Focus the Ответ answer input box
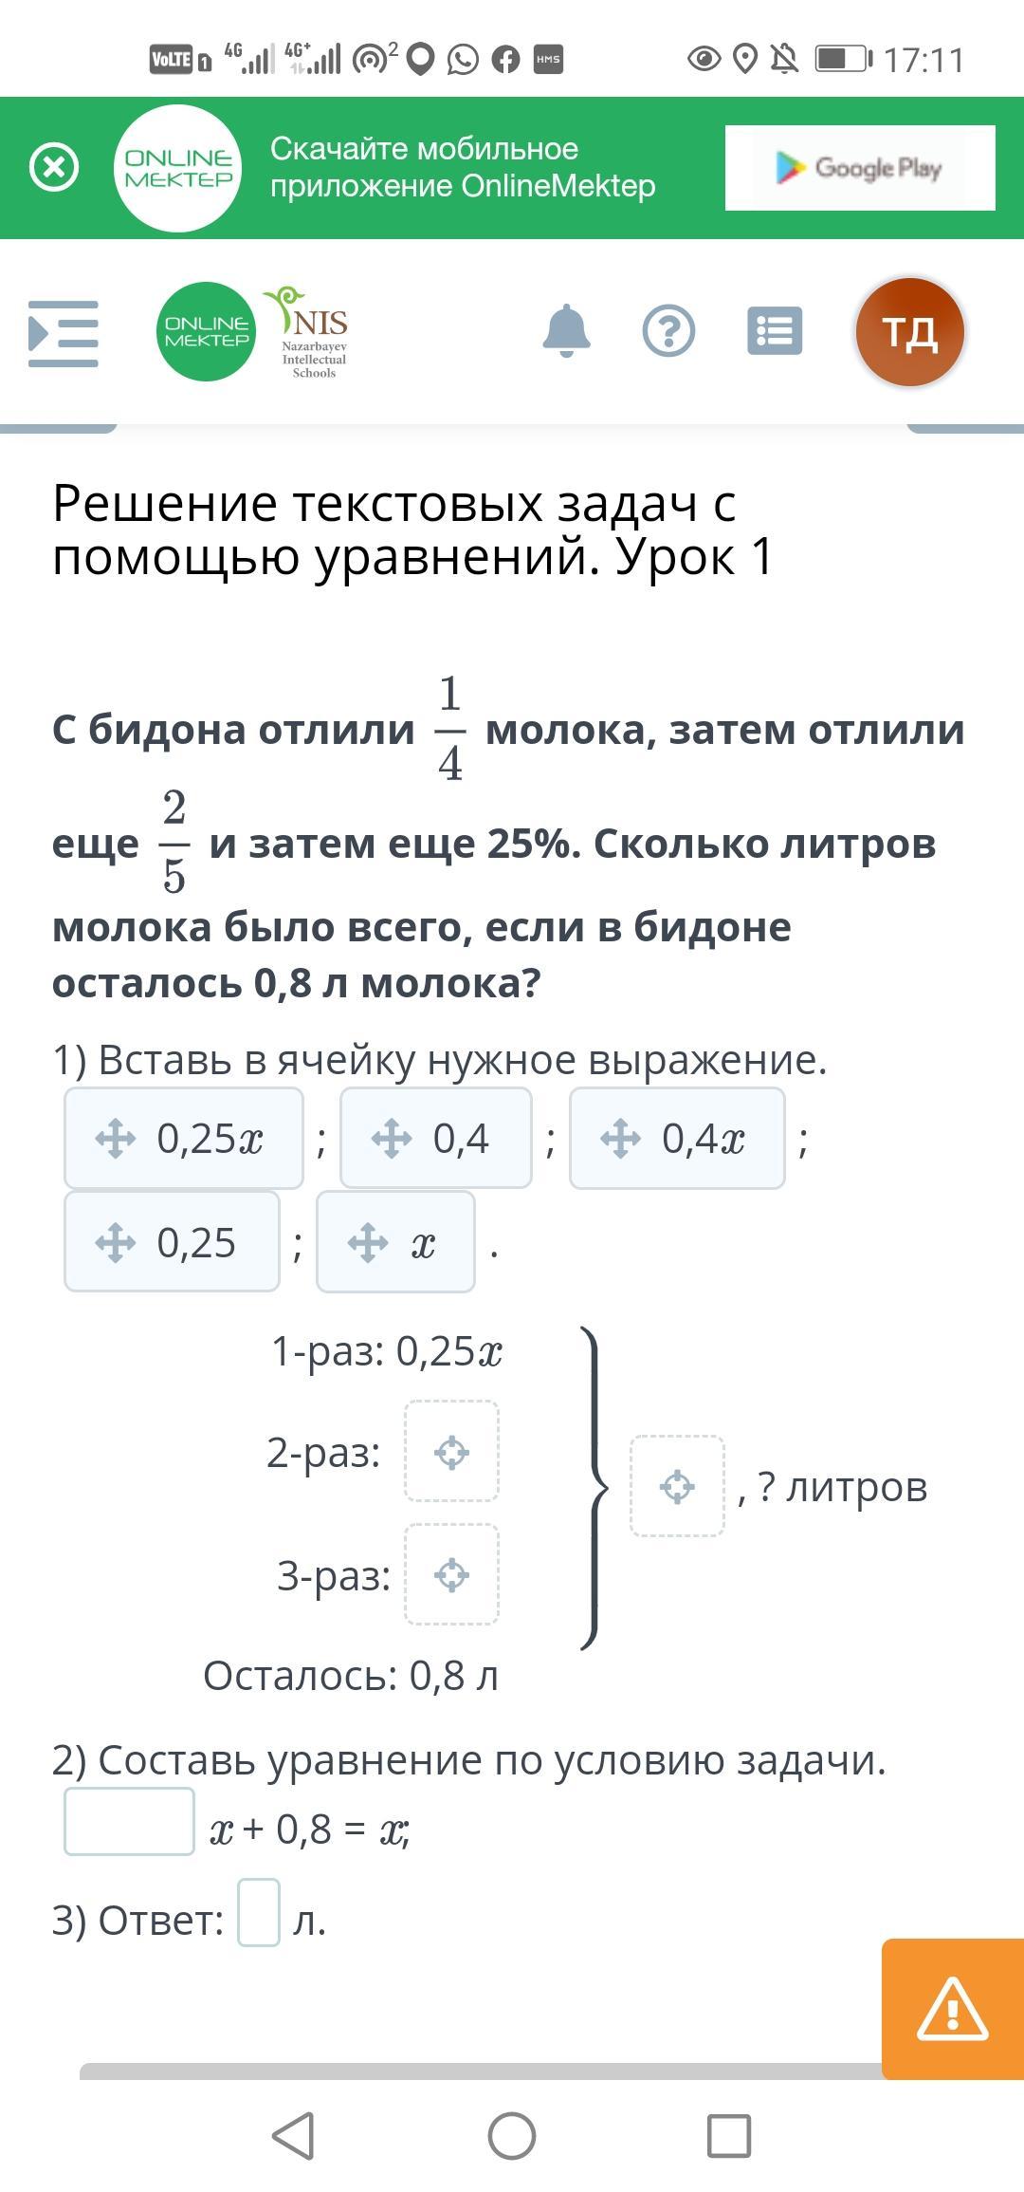The image size is (1024, 2192). 258,1913
